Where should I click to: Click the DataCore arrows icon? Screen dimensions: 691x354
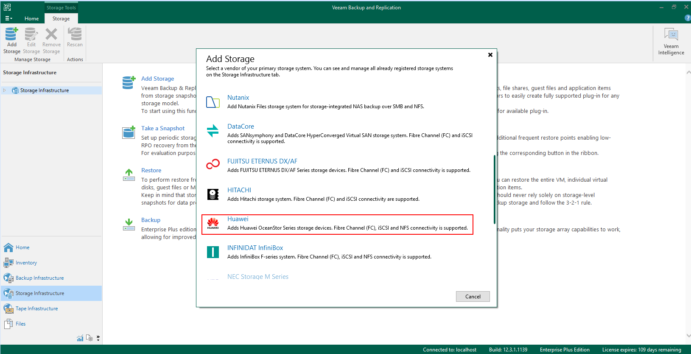point(213,131)
